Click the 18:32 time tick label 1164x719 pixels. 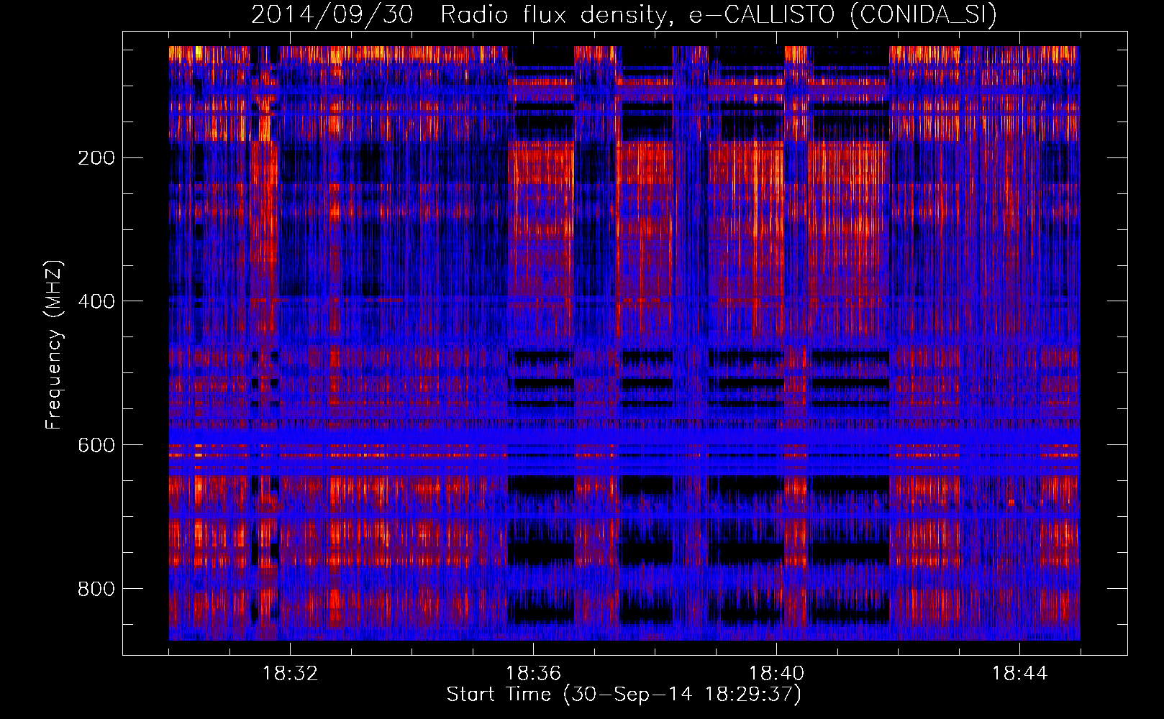[x=290, y=674]
